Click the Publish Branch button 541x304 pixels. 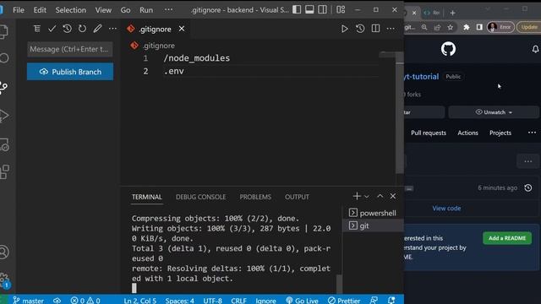tap(70, 72)
